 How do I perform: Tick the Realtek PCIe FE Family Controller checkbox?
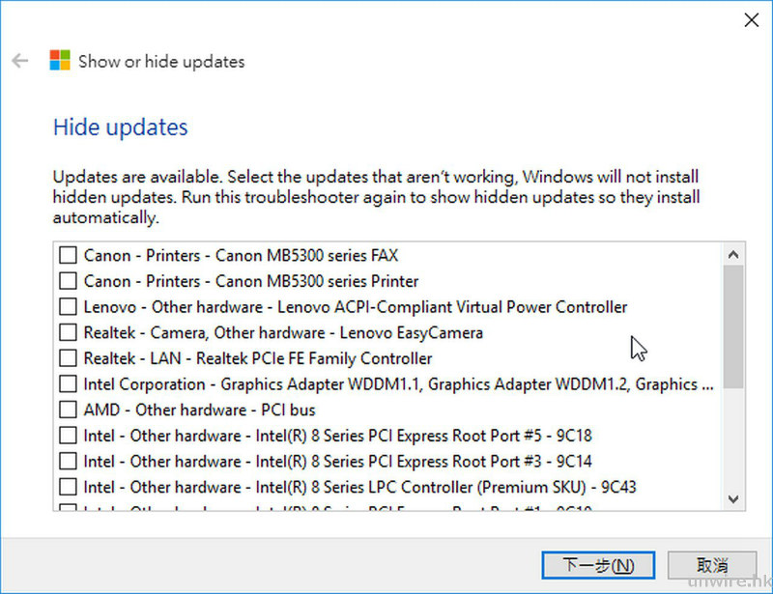(67, 358)
